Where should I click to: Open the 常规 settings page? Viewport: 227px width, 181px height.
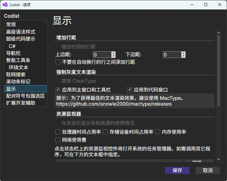tap(11, 24)
